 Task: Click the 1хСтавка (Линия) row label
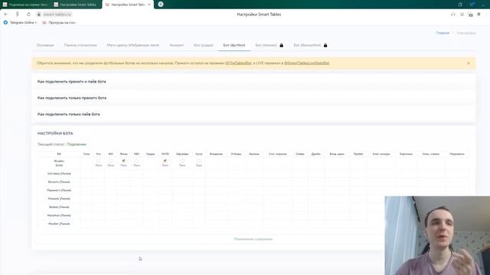59,173
